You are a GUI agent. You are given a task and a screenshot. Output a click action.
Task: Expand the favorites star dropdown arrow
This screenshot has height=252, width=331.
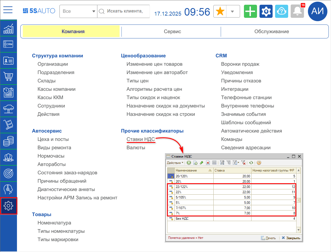(x=233, y=11)
